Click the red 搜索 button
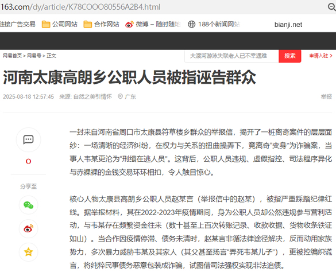The width and height of the screenshot is (336, 280). (289, 56)
